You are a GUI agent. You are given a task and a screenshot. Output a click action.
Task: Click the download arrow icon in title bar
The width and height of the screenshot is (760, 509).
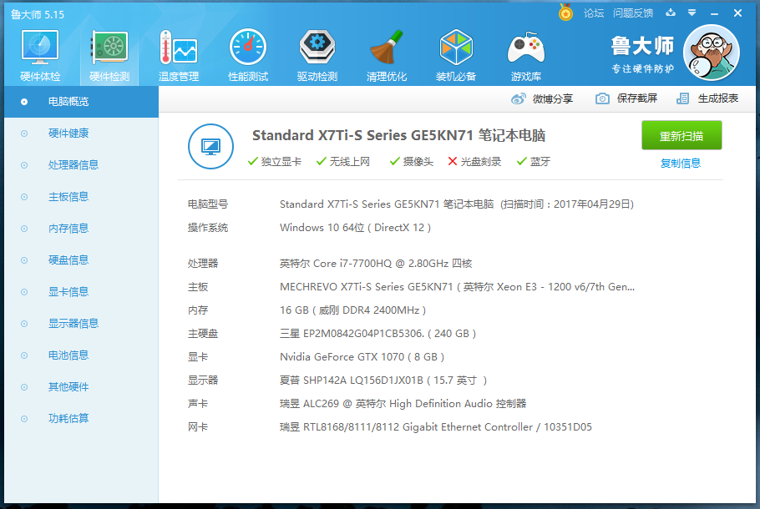point(671,13)
